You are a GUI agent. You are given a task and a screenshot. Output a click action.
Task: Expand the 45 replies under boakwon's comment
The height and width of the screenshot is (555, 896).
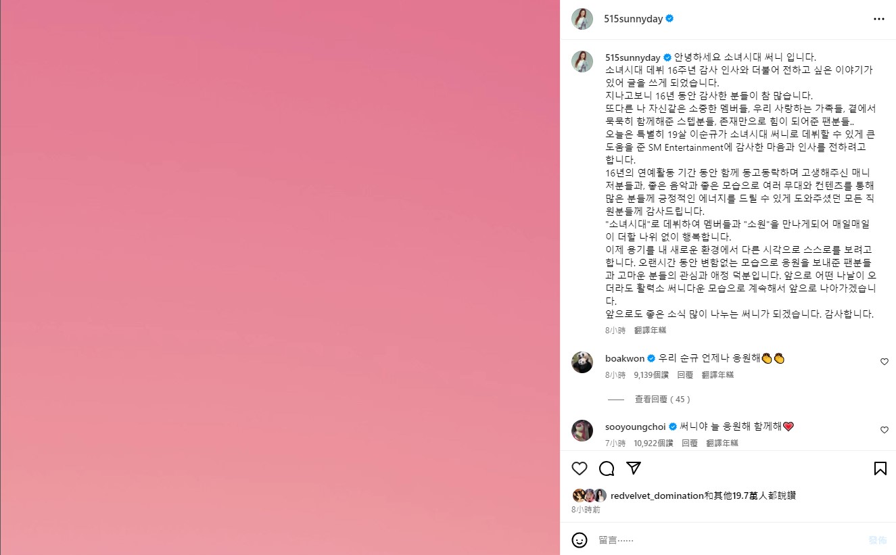tap(663, 400)
